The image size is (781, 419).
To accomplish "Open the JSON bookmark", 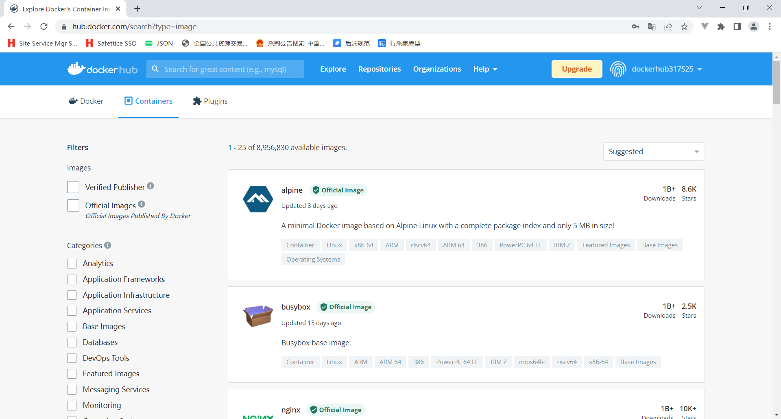I will (159, 43).
